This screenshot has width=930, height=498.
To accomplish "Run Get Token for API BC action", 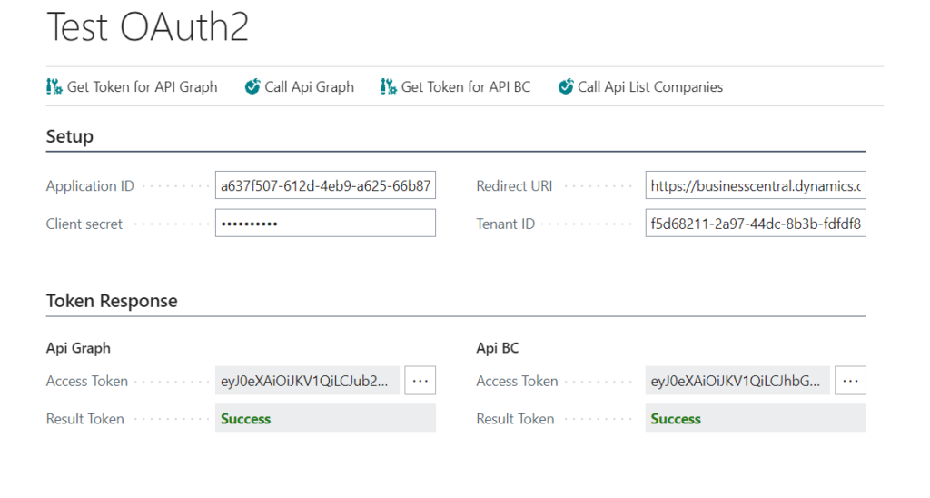I will (x=456, y=86).
